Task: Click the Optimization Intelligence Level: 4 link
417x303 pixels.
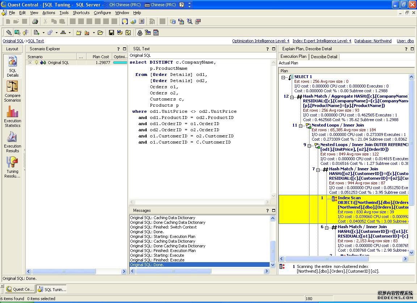Action: click(261, 41)
